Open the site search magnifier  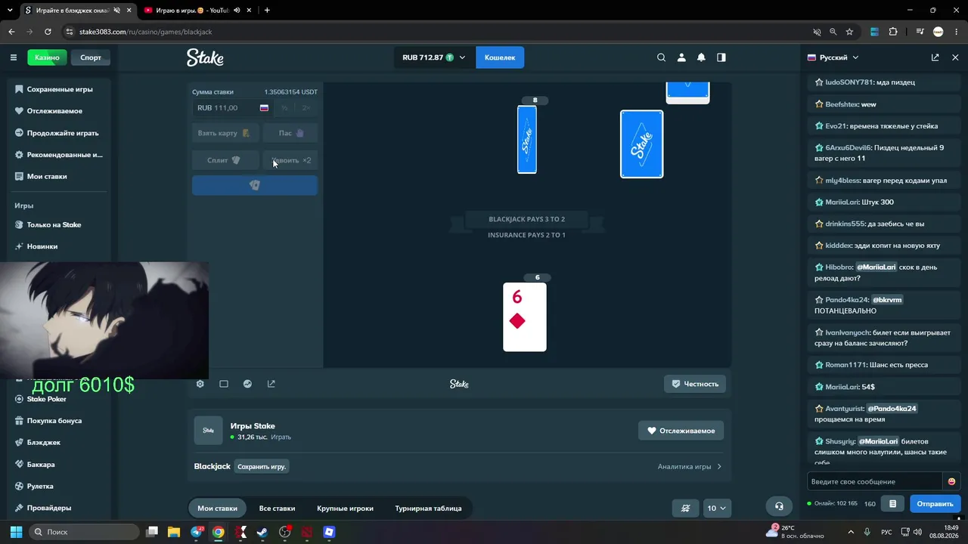click(x=662, y=57)
